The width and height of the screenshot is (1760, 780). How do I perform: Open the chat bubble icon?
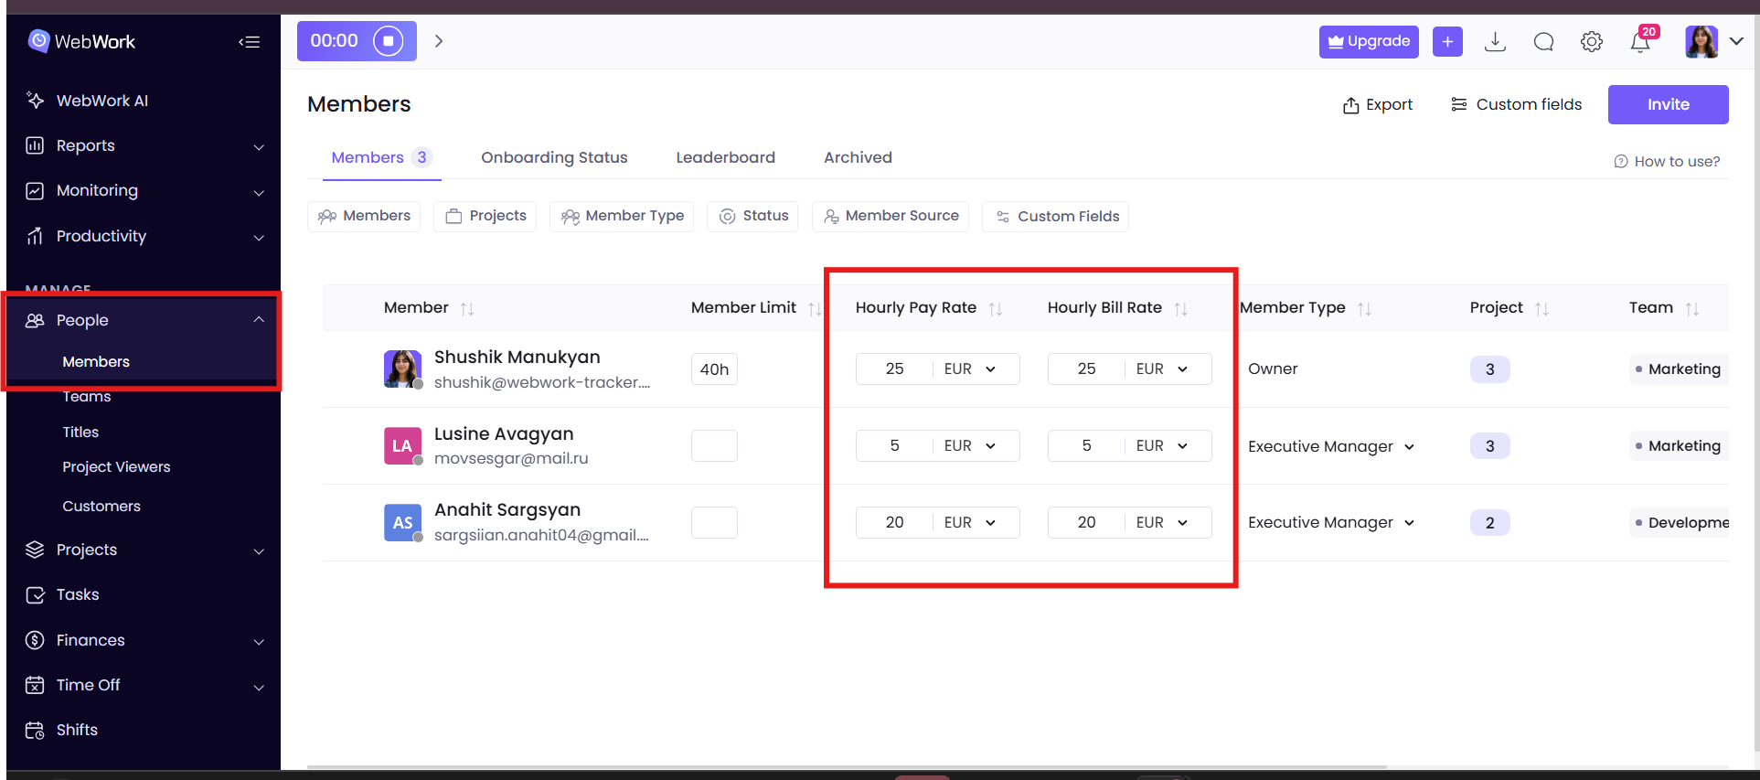(1543, 42)
